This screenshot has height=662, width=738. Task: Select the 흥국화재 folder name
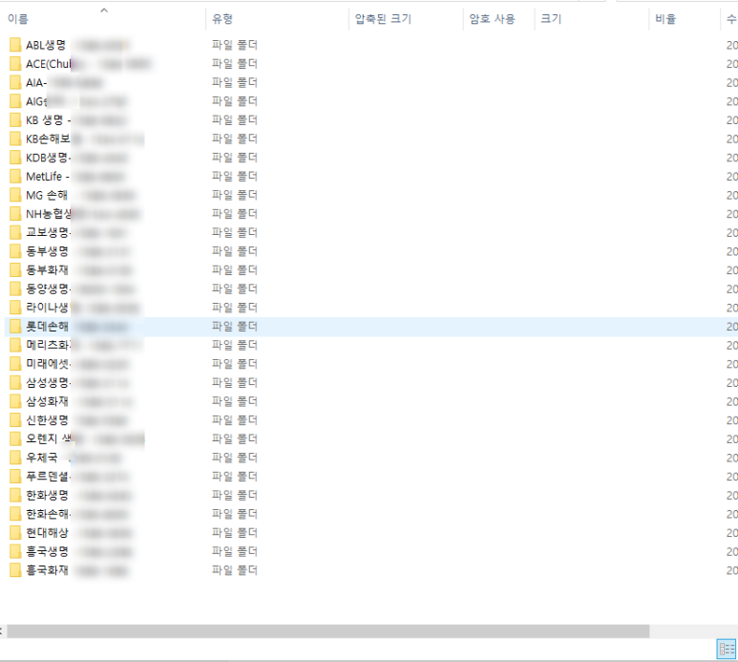click(47, 570)
